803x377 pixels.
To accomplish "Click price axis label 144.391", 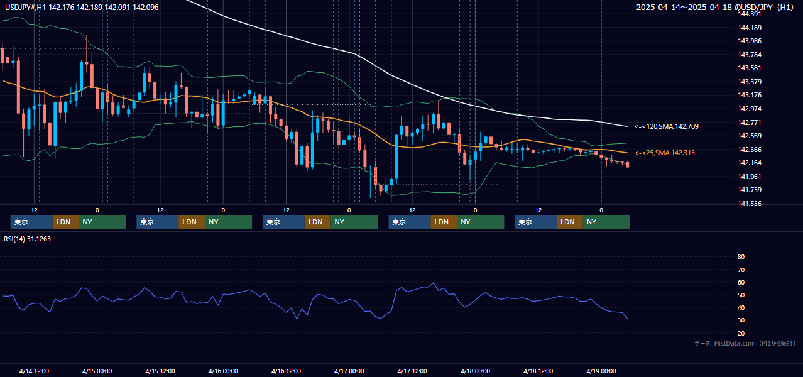I will click(x=750, y=14).
